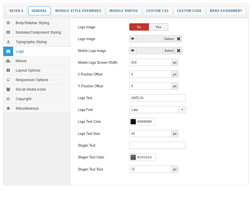Set Logo Image toggle to Yes
The width and height of the screenshot is (252, 212).
click(x=158, y=27)
